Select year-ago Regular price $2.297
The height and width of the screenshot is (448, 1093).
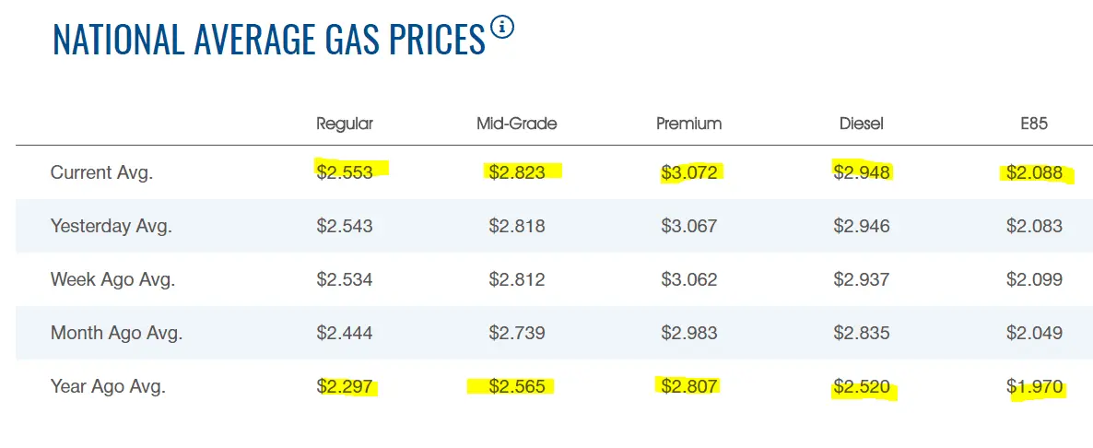(x=345, y=387)
